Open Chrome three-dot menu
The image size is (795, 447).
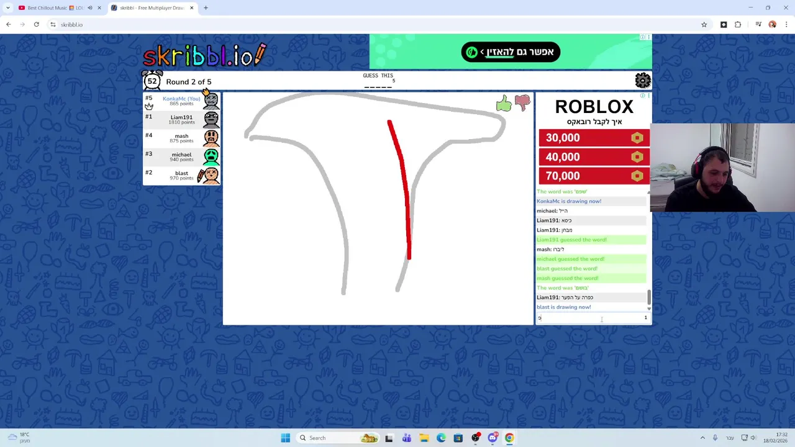(x=786, y=24)
